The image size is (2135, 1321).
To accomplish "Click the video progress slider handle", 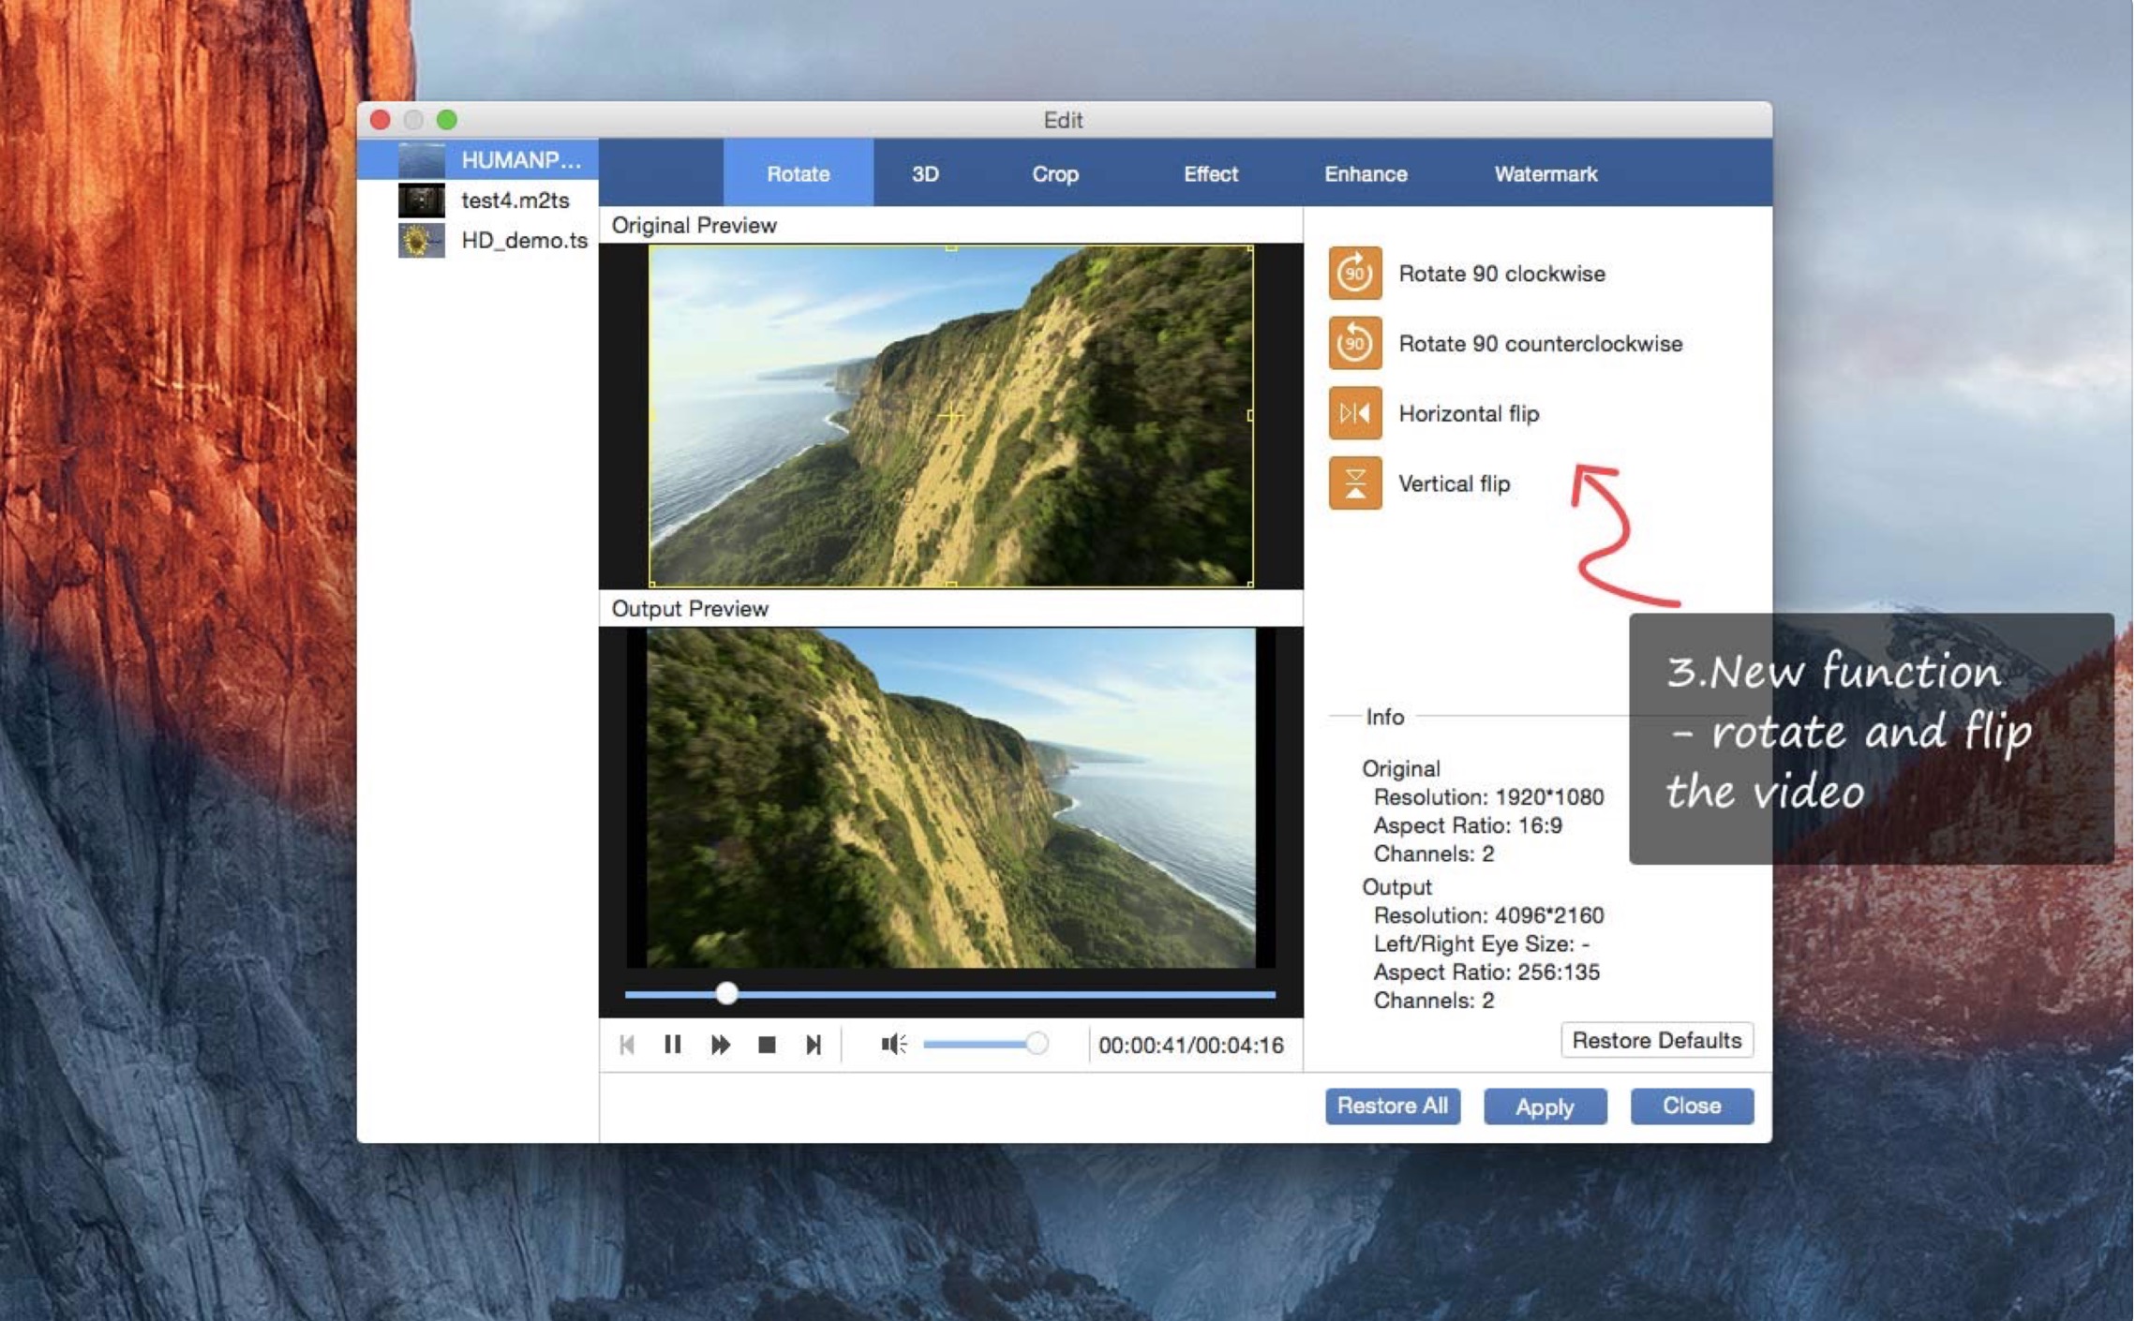I will [x=726, y=994].
